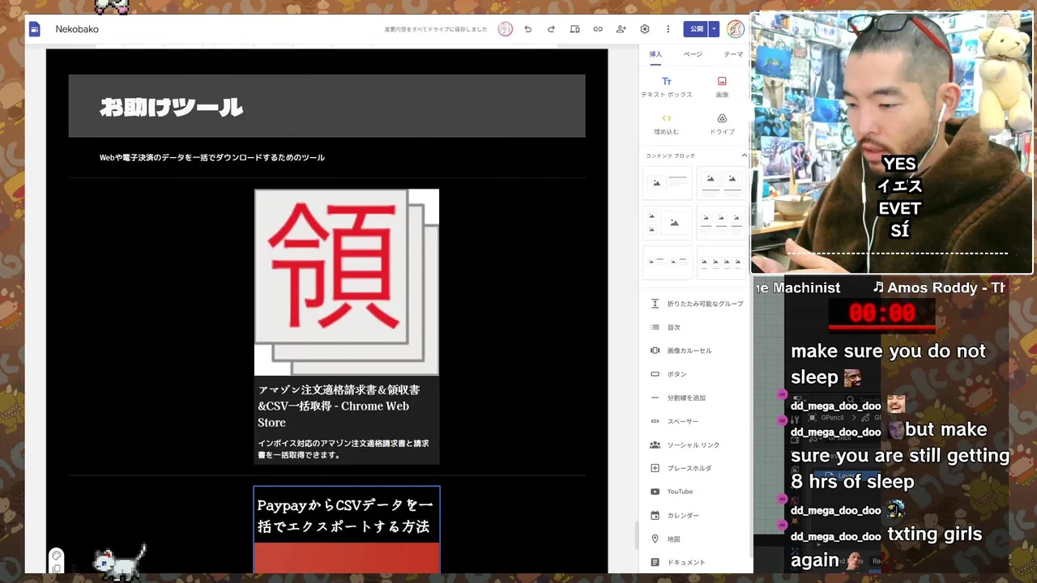Viewport: 1037px width, 583px height.
Task: Click the 変更内容をすべてドライブに保存しました status text
Action: [x=436, y=29]
